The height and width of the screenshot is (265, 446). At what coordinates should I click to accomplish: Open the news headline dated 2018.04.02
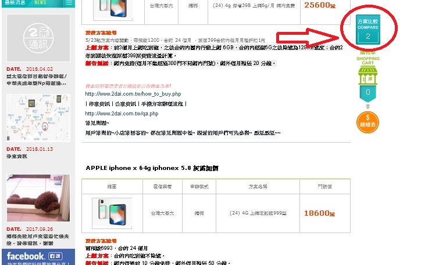pos(37,79)
